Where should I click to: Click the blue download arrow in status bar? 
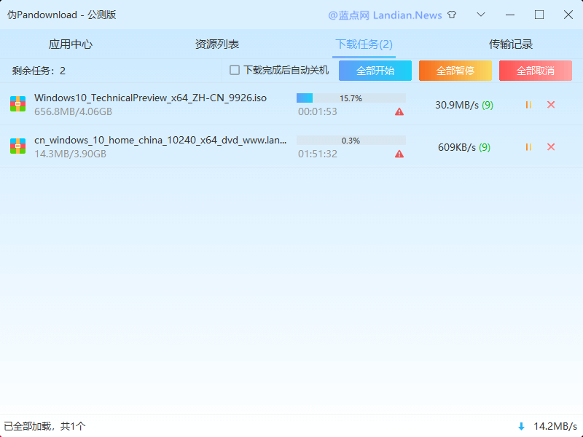[x=521, y=426]
